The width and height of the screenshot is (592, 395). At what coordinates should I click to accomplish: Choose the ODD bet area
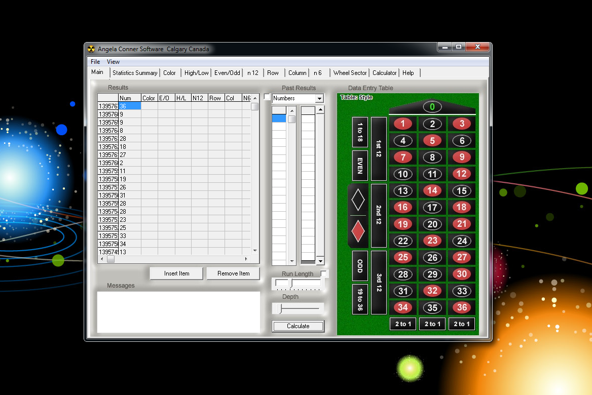coord(360,266)
